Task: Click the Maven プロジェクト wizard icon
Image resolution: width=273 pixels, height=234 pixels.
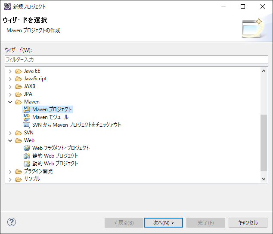Action: (x=27, y=109)
